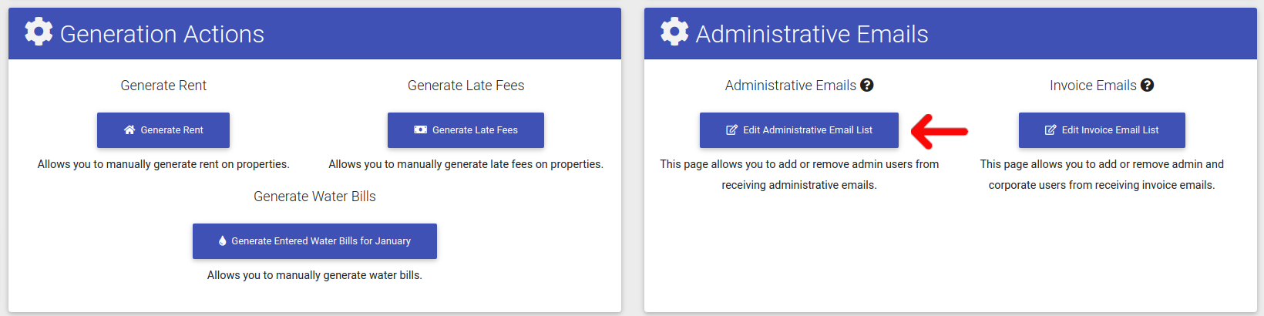The height and width of the screenshot is (316, 1264).
Task: Click the gear icon in Administrative Emails header
Action: pos(674,32)
